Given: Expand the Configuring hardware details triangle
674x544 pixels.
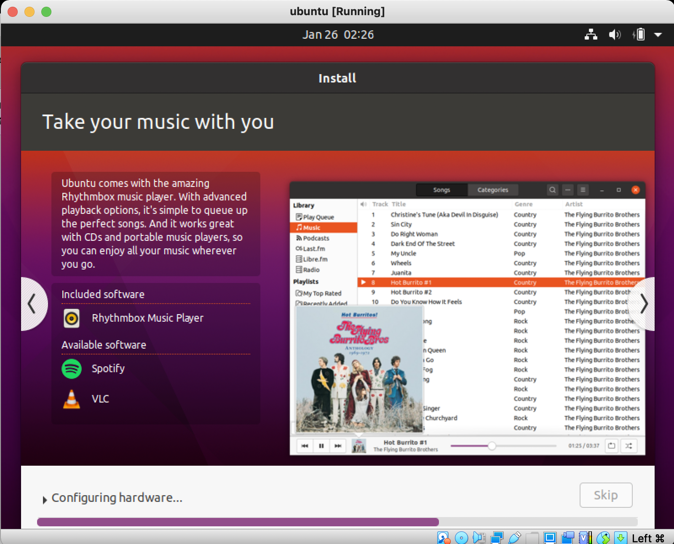Looking at the screenshot, I should 45,500.
